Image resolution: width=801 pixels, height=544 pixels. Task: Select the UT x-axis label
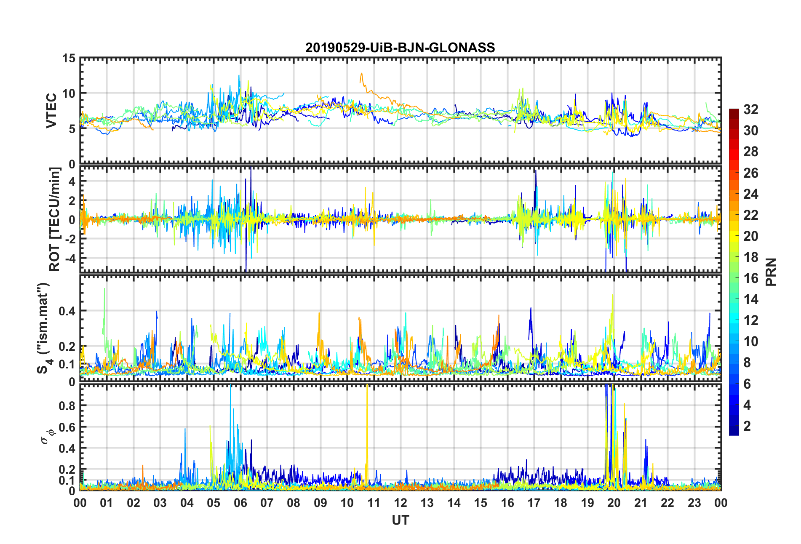click(400, 520)
